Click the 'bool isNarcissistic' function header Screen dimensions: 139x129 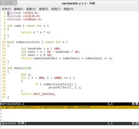click(x=37, y=42)
